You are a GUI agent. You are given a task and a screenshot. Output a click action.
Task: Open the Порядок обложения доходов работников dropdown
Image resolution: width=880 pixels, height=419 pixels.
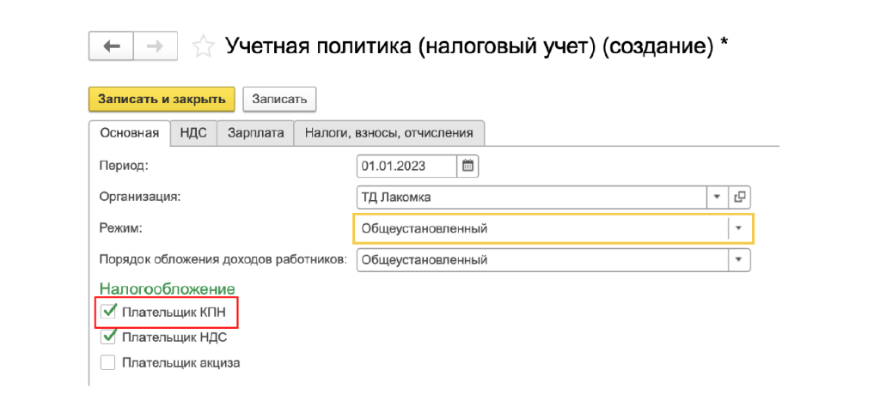[x=738, y=259]
